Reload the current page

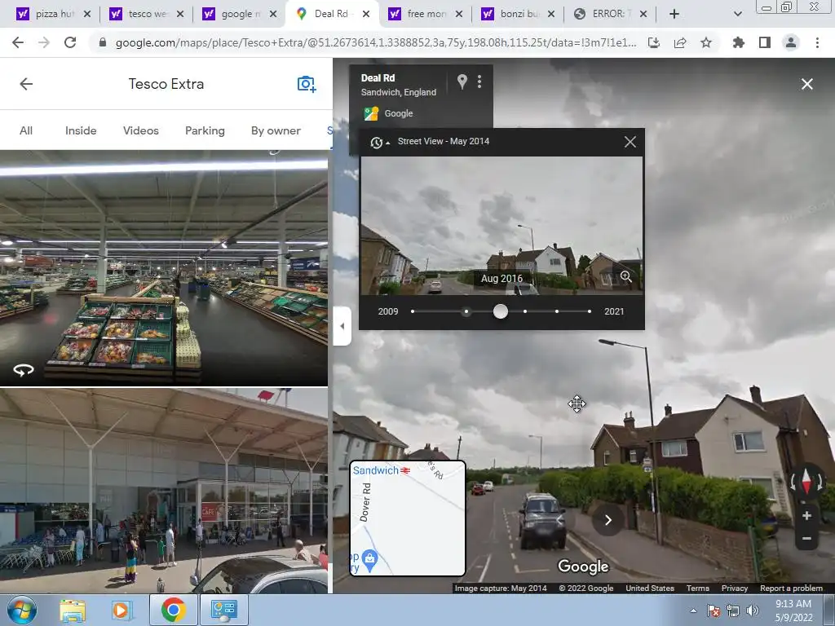70,42
